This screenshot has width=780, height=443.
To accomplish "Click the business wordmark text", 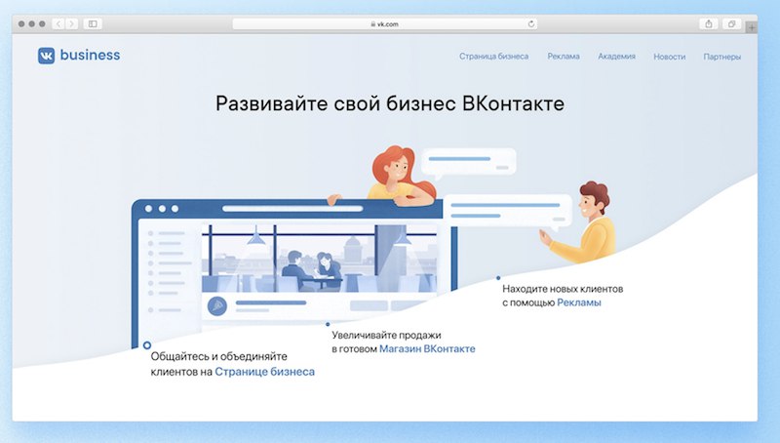I will [x=90, y=55].
